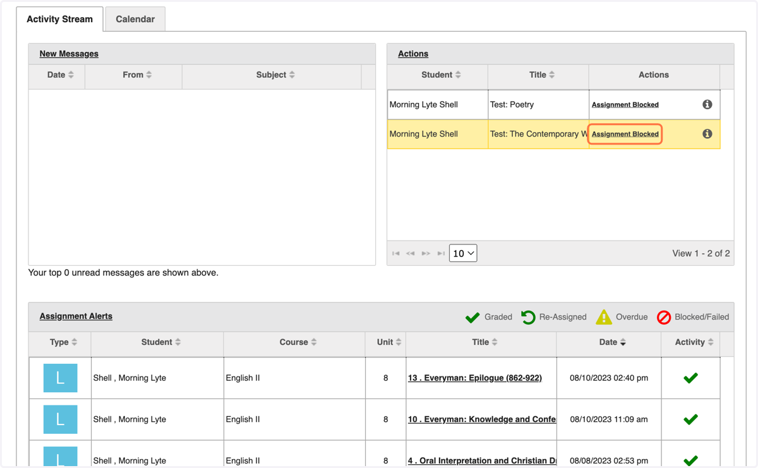
Task: Sort Assignment Alerts by Student column
Action: tap(161, 342)
